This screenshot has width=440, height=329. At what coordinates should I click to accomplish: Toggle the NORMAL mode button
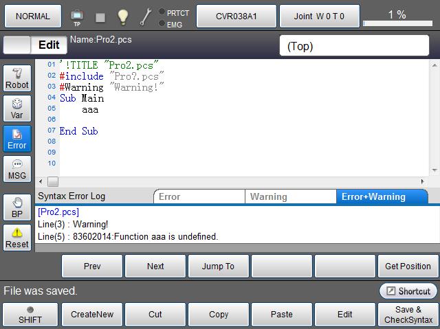[x=32, y=16]
